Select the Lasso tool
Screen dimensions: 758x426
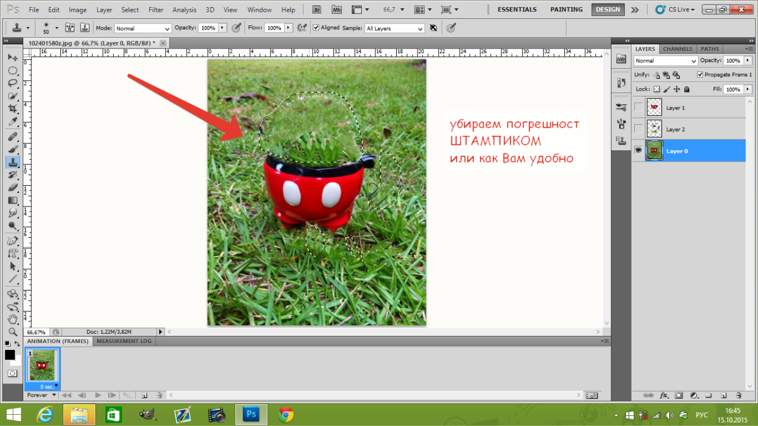tap(12, 83)
